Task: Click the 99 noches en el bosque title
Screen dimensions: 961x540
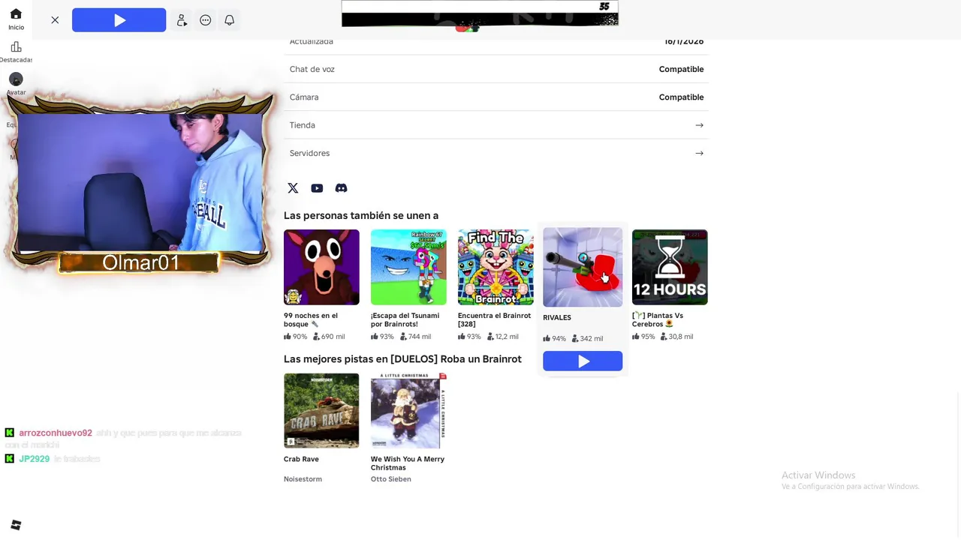Action: [311, 319]
